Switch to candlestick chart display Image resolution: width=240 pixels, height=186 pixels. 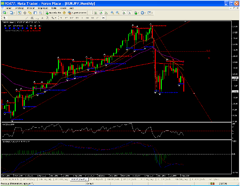click(x=101, y=13)
